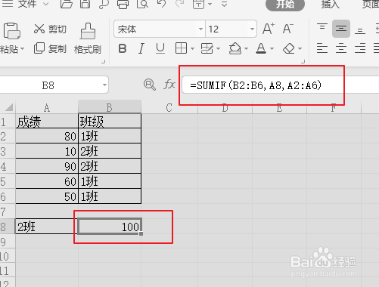Image resolution: width=379 pixels, height=287 pixels.
Task: Click the undo arrow
Action: pos(161,4)
